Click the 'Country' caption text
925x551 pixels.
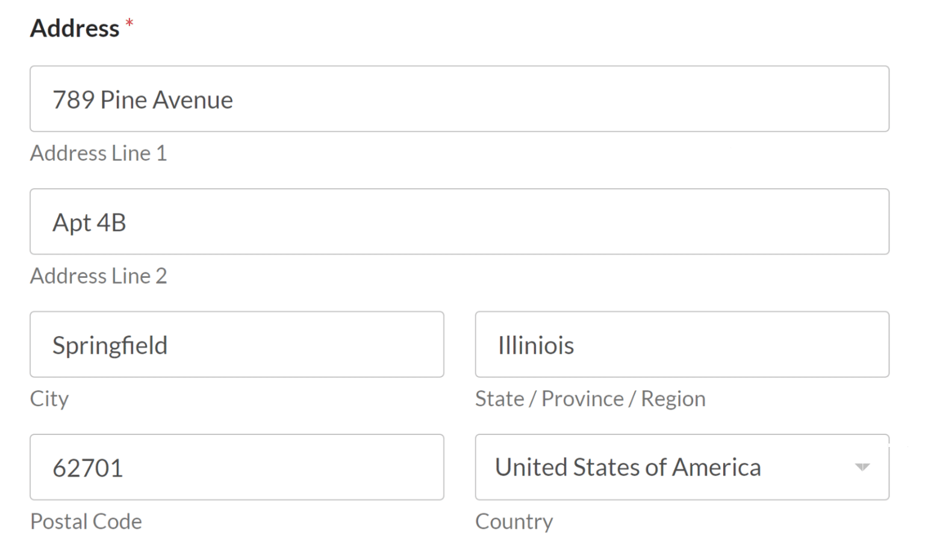click(x=514, y=522)
